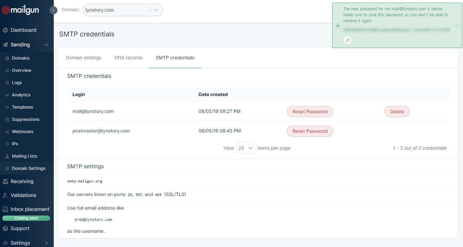Viewport: 463px width, 247px height.
Task: Click the blurred new password text
Action: point(397,30)
